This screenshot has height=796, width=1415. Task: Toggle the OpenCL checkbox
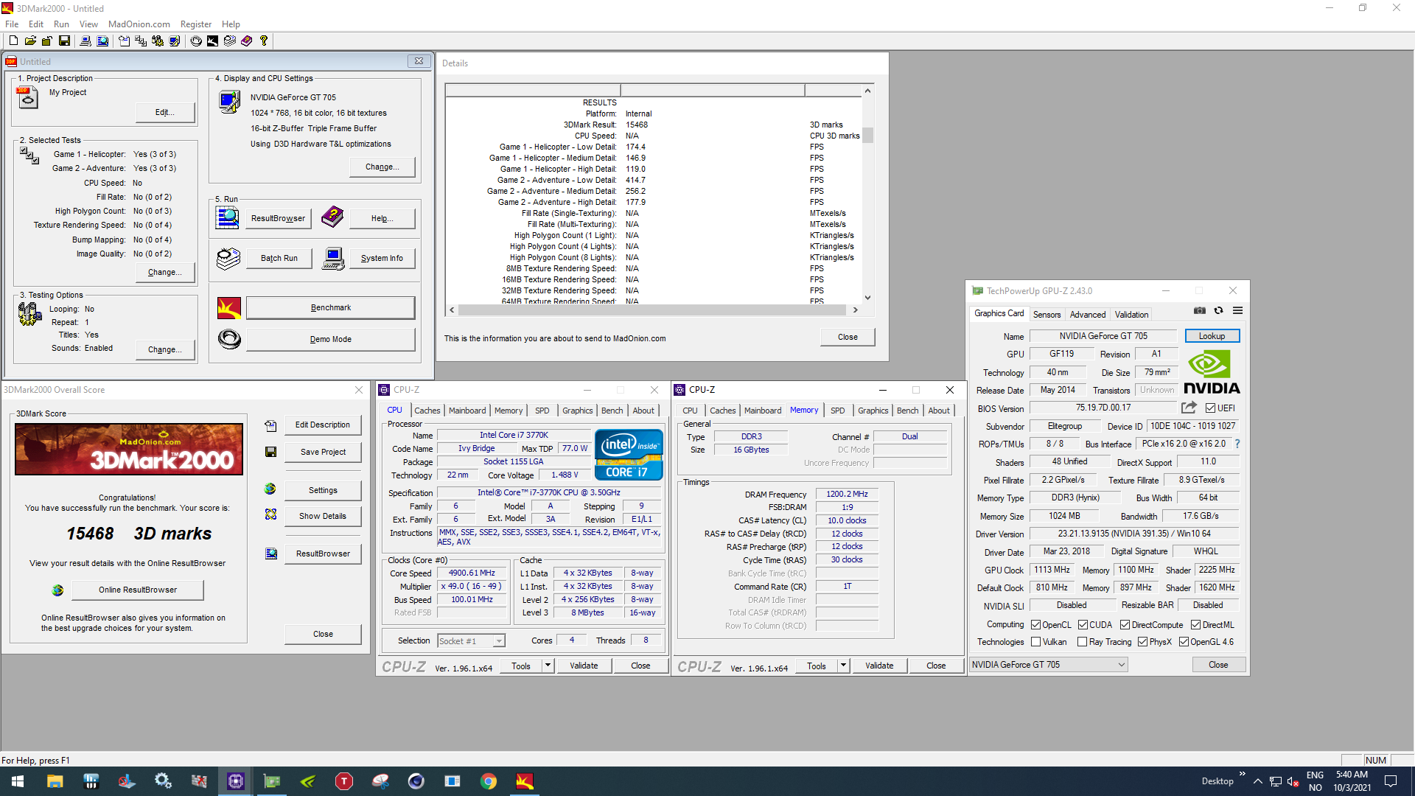1035,625
